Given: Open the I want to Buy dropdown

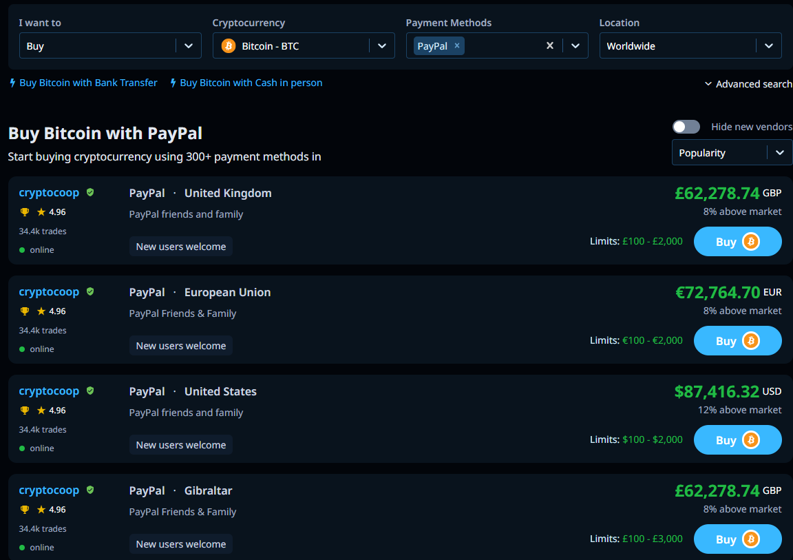Looking at the screenshot, I should click(110, 45).
